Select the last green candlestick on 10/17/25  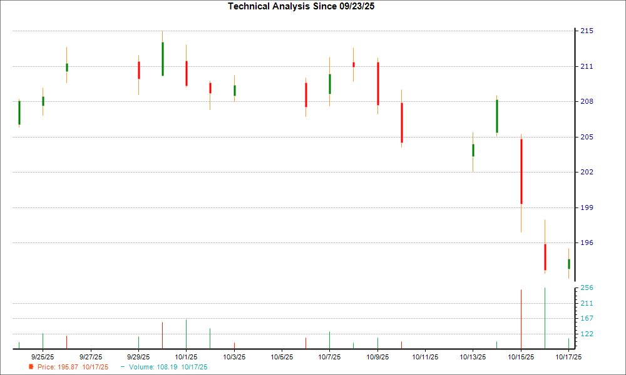click(568, 264)
